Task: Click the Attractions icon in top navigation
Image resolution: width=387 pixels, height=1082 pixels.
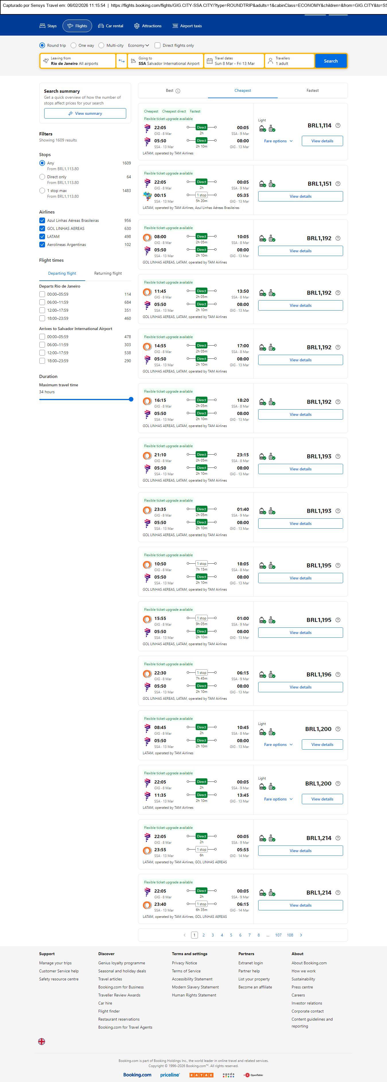Action: click(x=137, y=26)
